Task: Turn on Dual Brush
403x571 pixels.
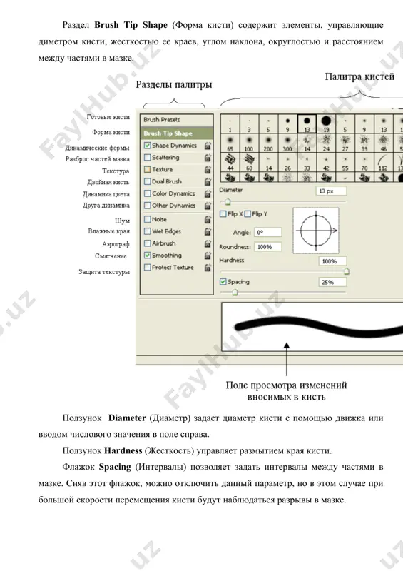Action: point(147,181)
